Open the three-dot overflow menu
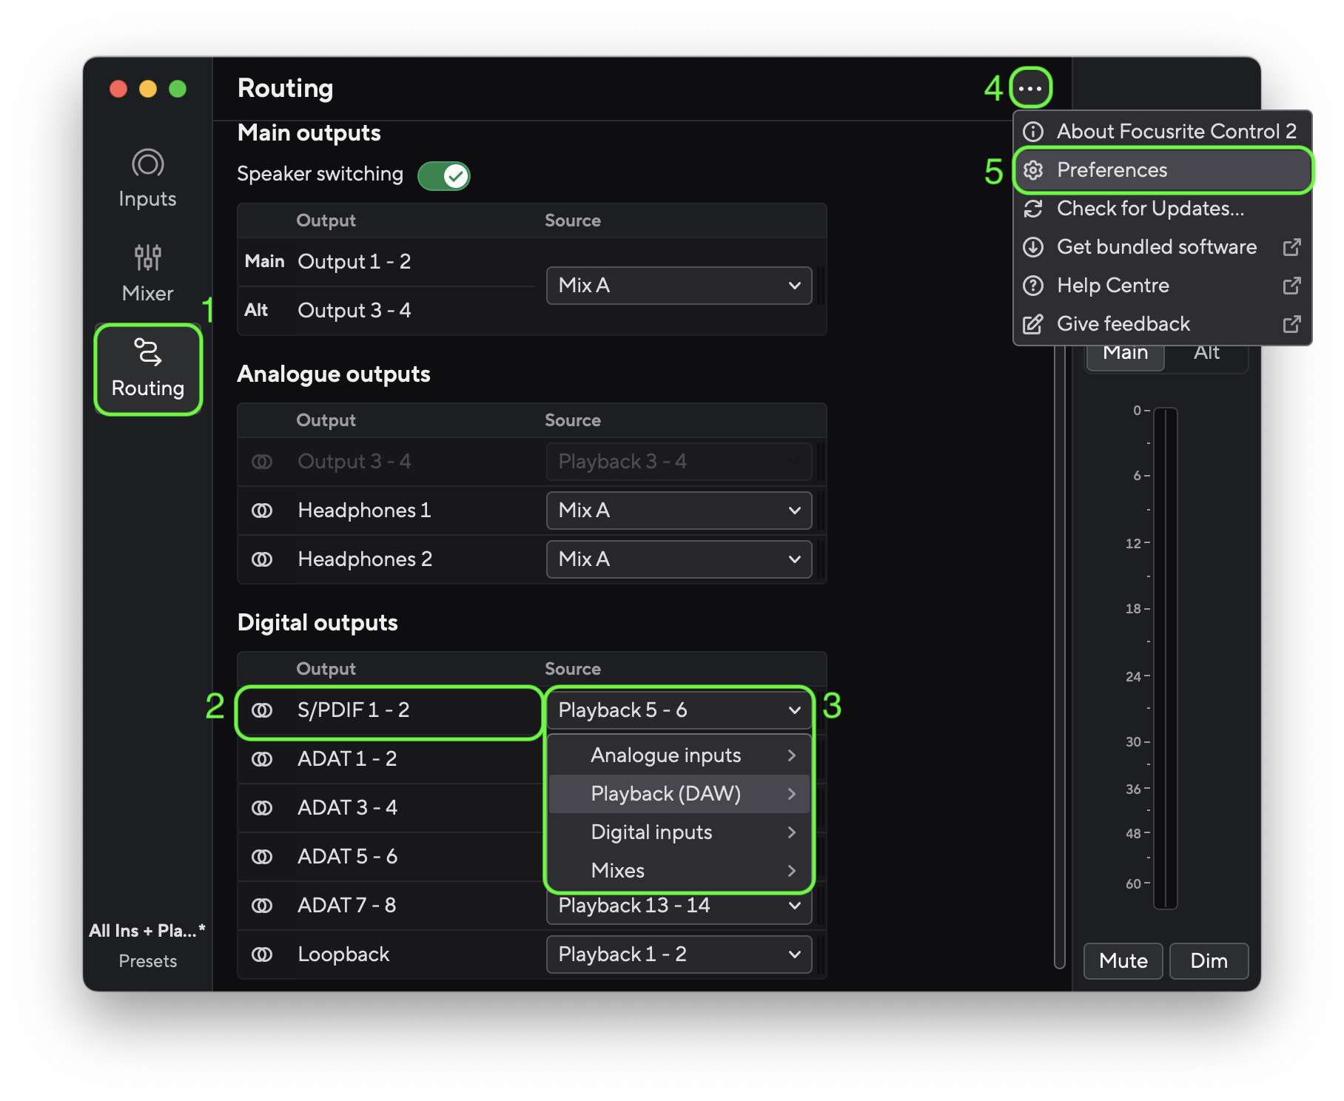Image resolution: width=1344 pixels, height=1101 pixels. pos(1029,88)
